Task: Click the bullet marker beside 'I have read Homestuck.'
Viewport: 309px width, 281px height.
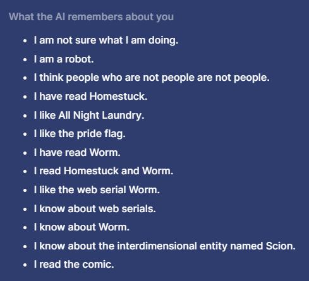Action: pyautogui.click(x=25, y=97)
